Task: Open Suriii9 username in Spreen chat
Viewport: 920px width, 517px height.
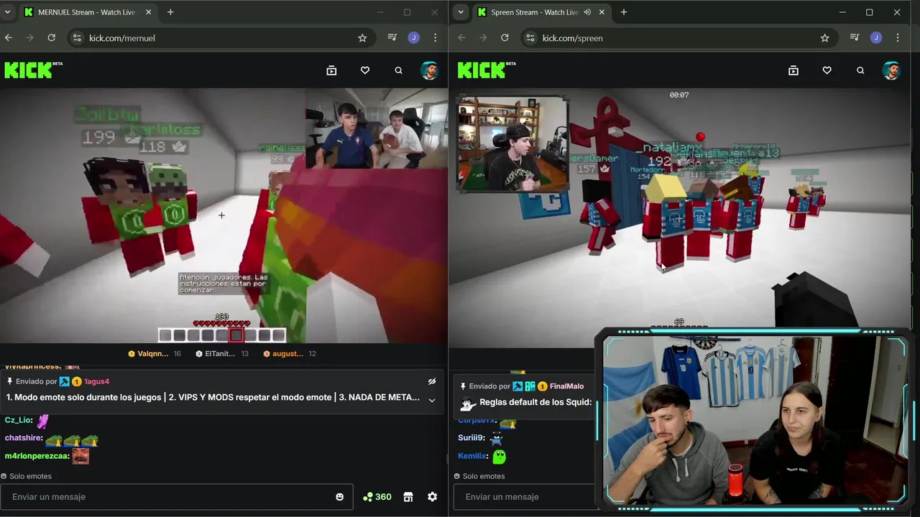Action: (471, 438)
